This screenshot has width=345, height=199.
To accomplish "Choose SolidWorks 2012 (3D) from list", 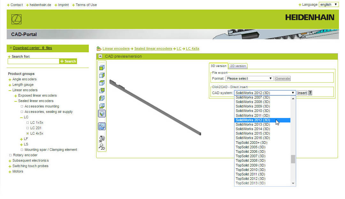I will click(262, 120).
